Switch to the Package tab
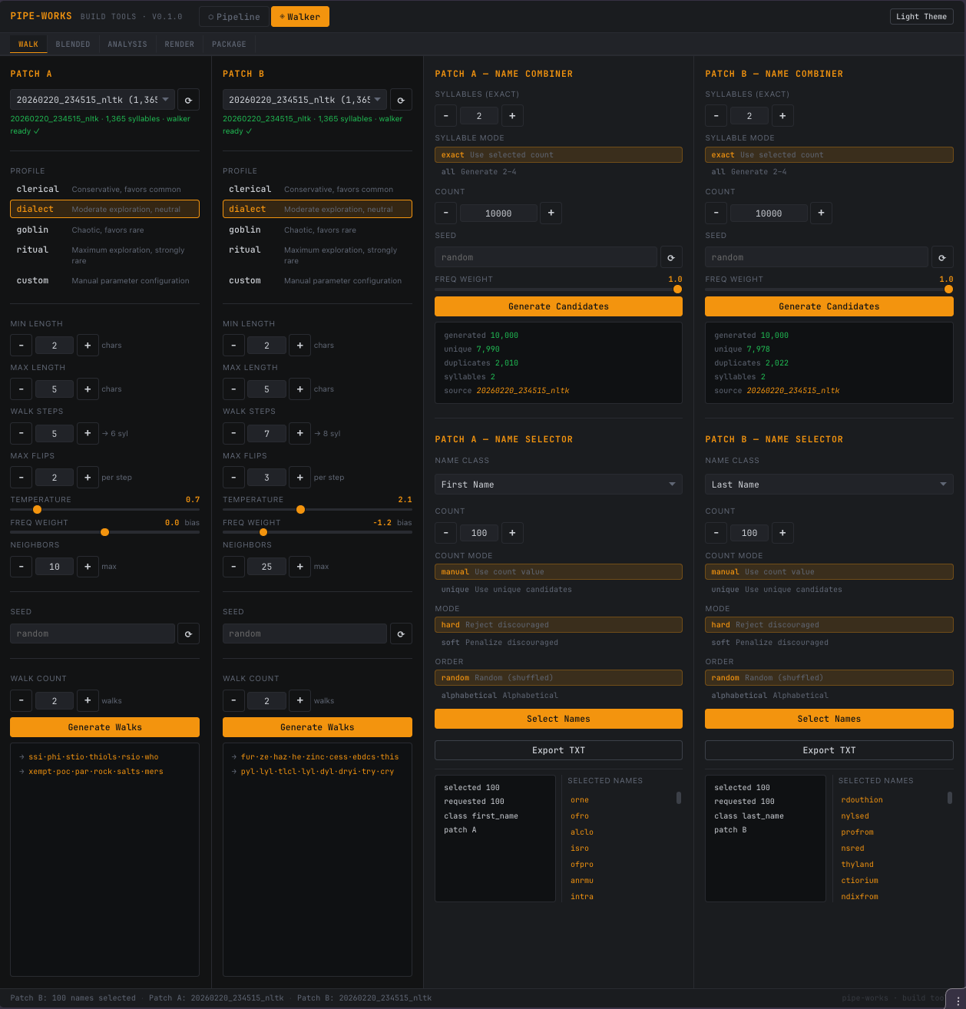Screen dimensions: 966x1009 229,45
